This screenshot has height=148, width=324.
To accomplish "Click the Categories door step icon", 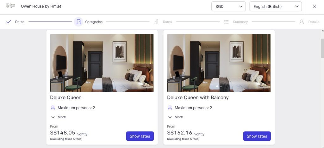I will coord(79,22).
